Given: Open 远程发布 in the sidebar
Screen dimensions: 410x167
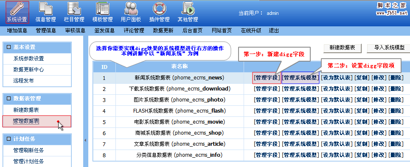Looking at the screenshot, I should (x=23, y=81).
